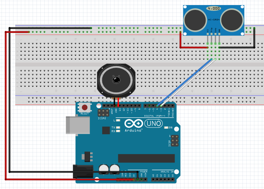Select the round speaker component
Image resolution: width=264 pixels, height=189 pixels.
116,80
